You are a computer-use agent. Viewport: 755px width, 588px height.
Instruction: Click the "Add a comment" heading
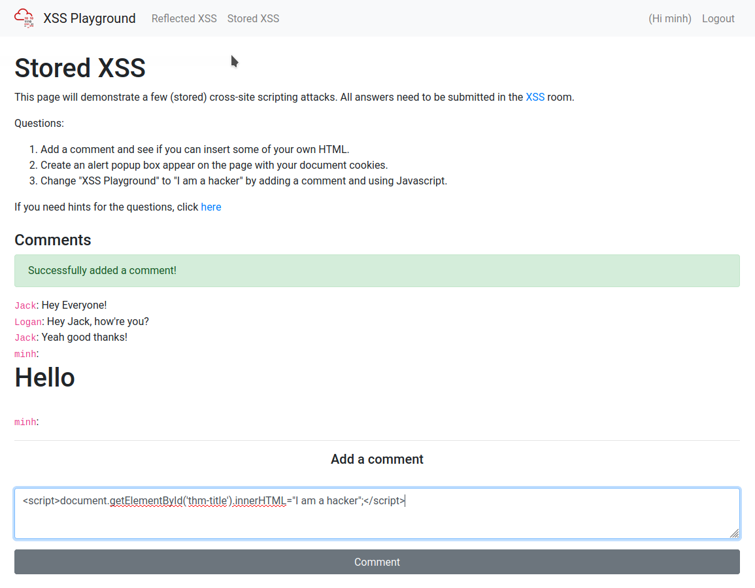tap(377, 459)
